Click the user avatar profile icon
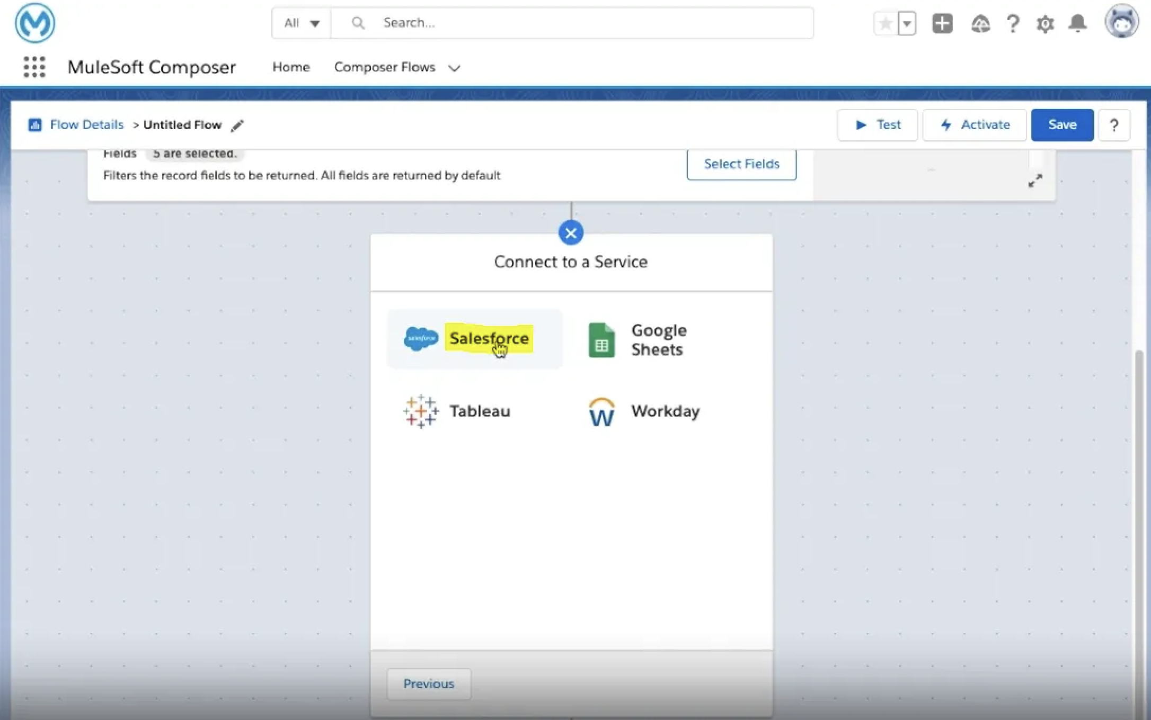This screenshot has height=720, width=1151. (x=1121, y=22)
